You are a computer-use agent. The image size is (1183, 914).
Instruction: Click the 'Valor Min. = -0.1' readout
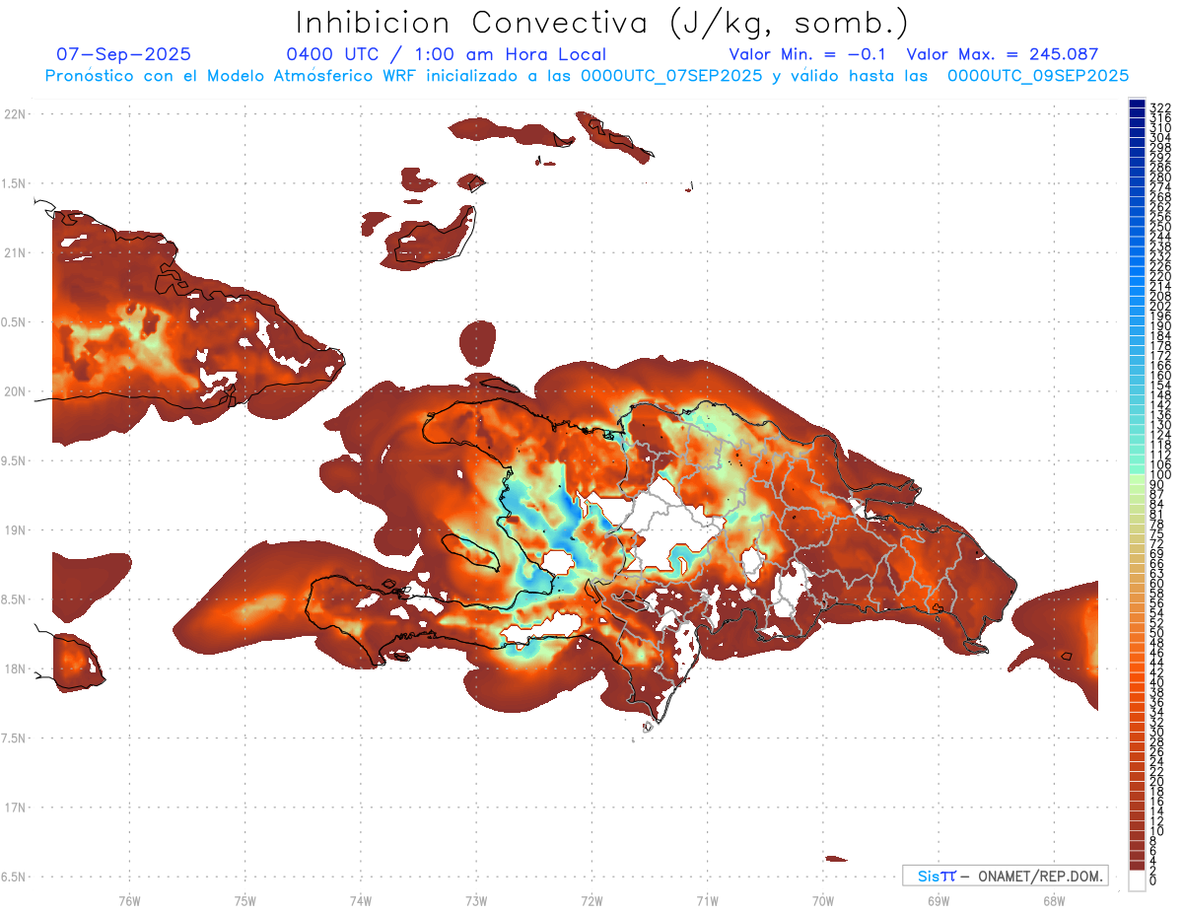[808, 54]
